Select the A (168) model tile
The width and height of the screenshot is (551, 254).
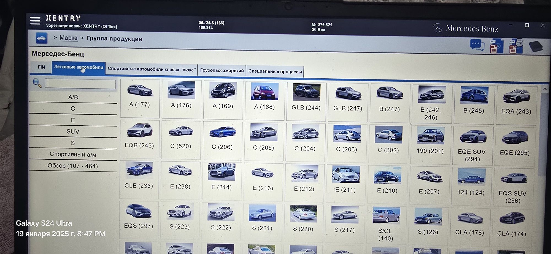[x=264, y=101]
